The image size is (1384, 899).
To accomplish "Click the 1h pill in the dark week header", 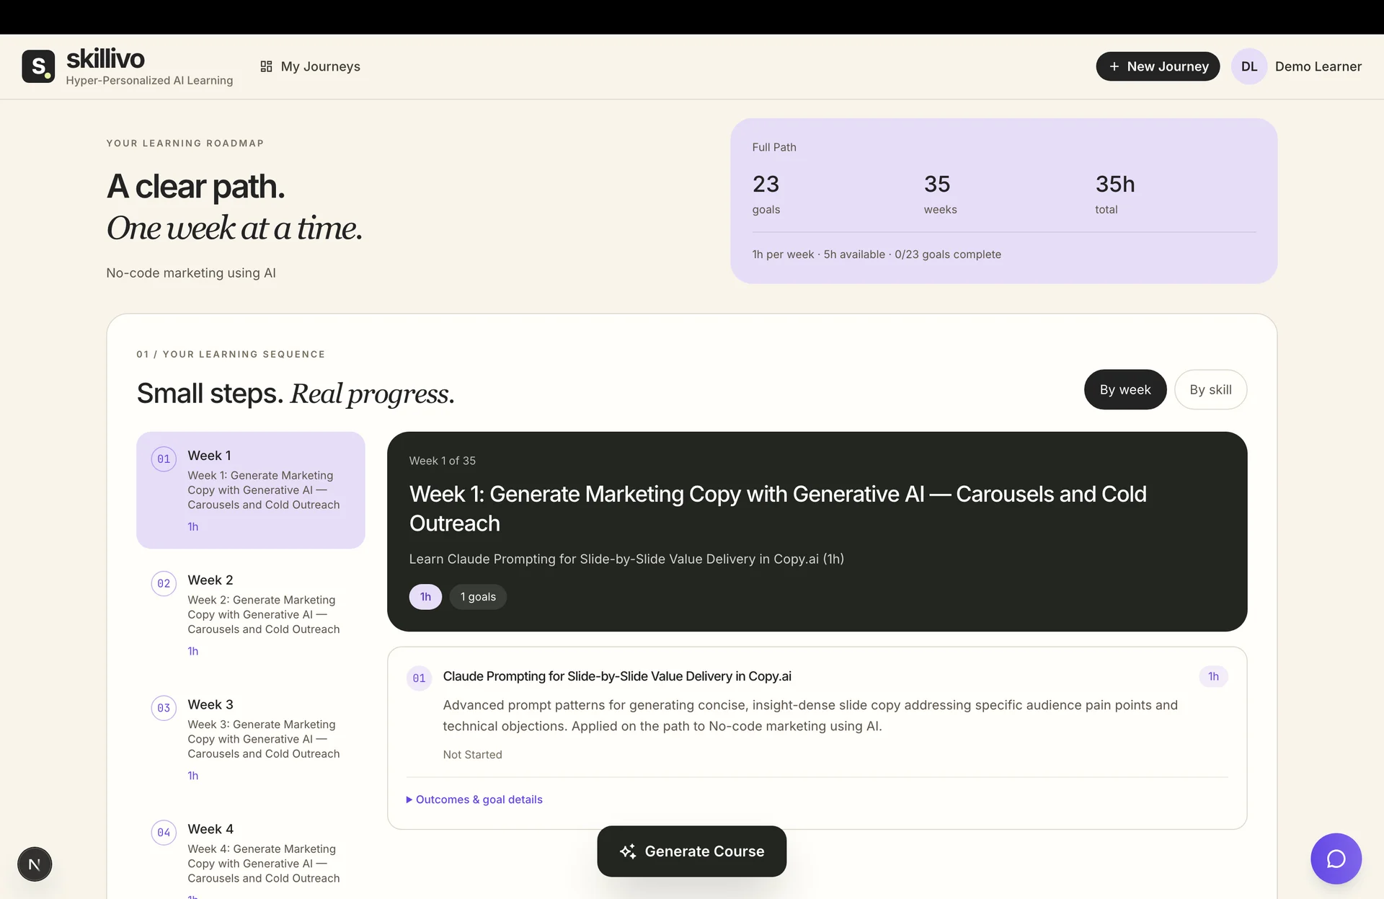I will pyautogui.click(x=425, y=597).
